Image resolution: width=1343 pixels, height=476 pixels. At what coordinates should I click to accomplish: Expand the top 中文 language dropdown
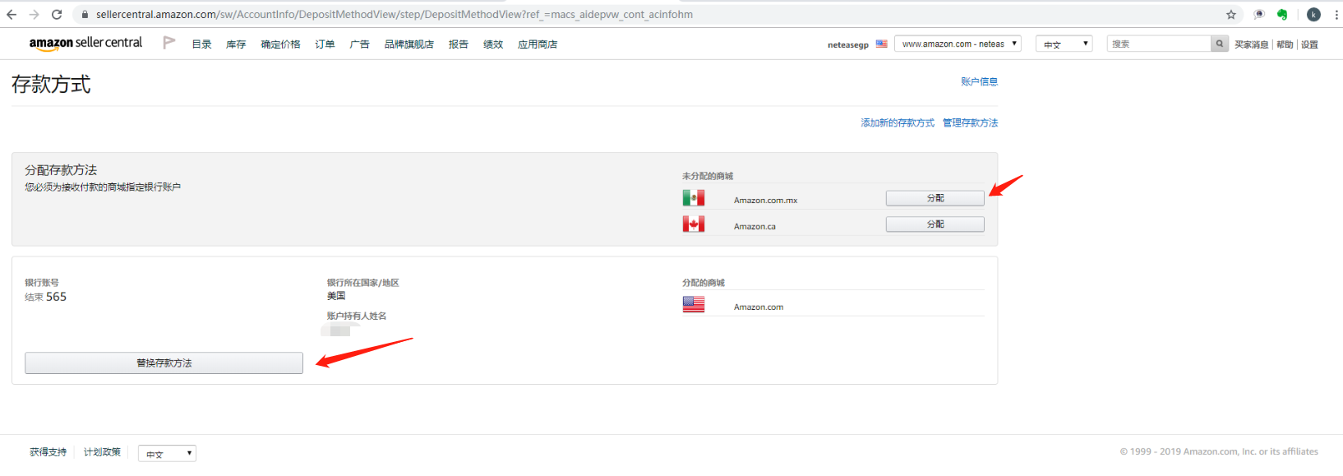1064,44
